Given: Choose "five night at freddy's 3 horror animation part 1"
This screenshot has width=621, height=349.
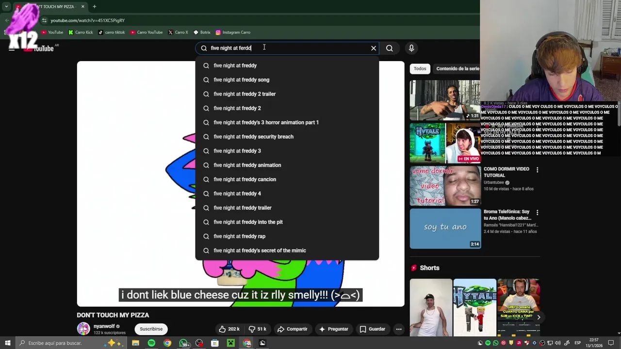Looking at the screenshot, I should pos(287,122).
